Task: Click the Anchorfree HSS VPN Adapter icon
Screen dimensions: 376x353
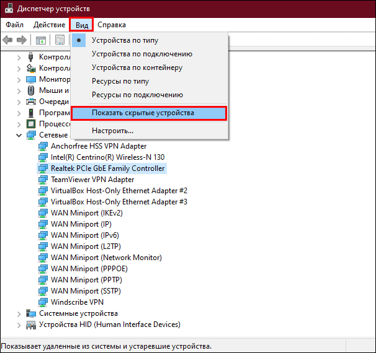Action: tap(43, 146)
